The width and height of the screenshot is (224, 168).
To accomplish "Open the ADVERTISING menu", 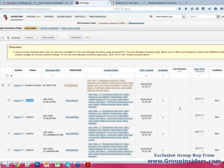I will tap(64, 17).
